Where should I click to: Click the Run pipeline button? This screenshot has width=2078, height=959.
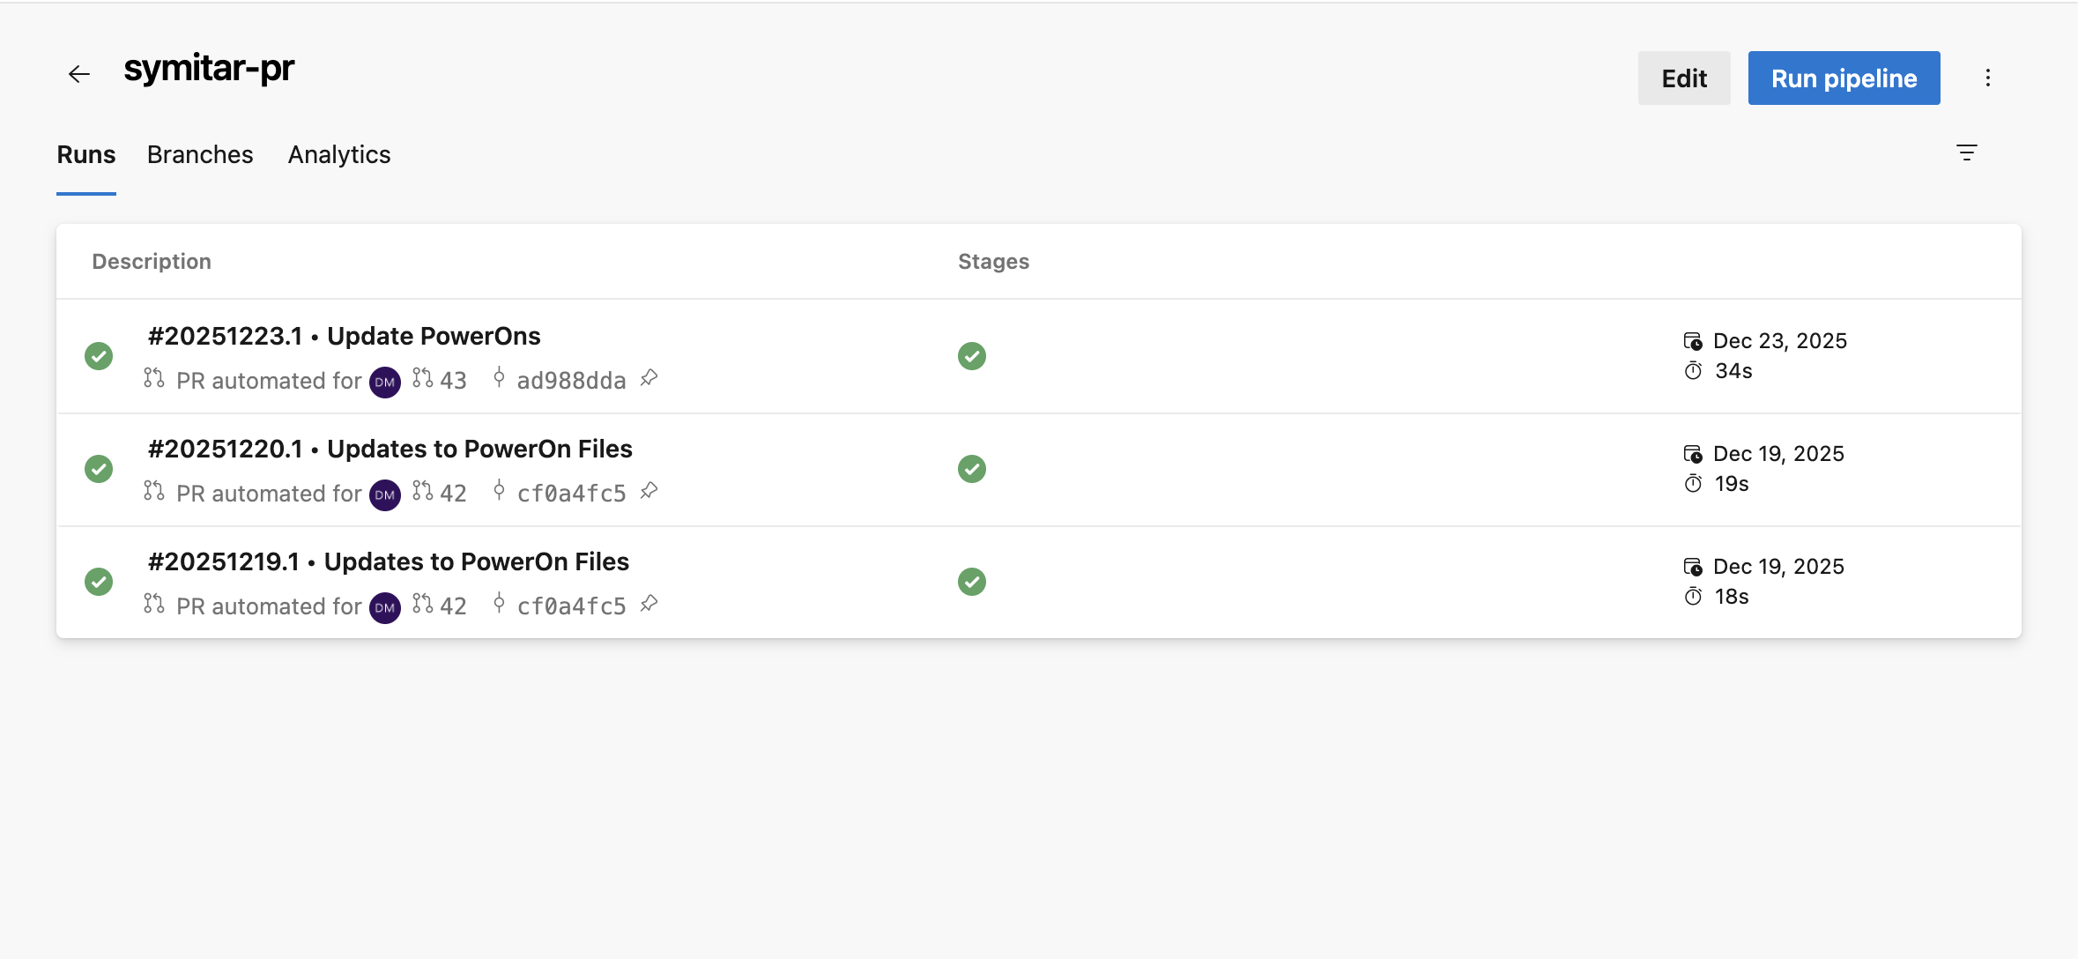(1844, 78)
